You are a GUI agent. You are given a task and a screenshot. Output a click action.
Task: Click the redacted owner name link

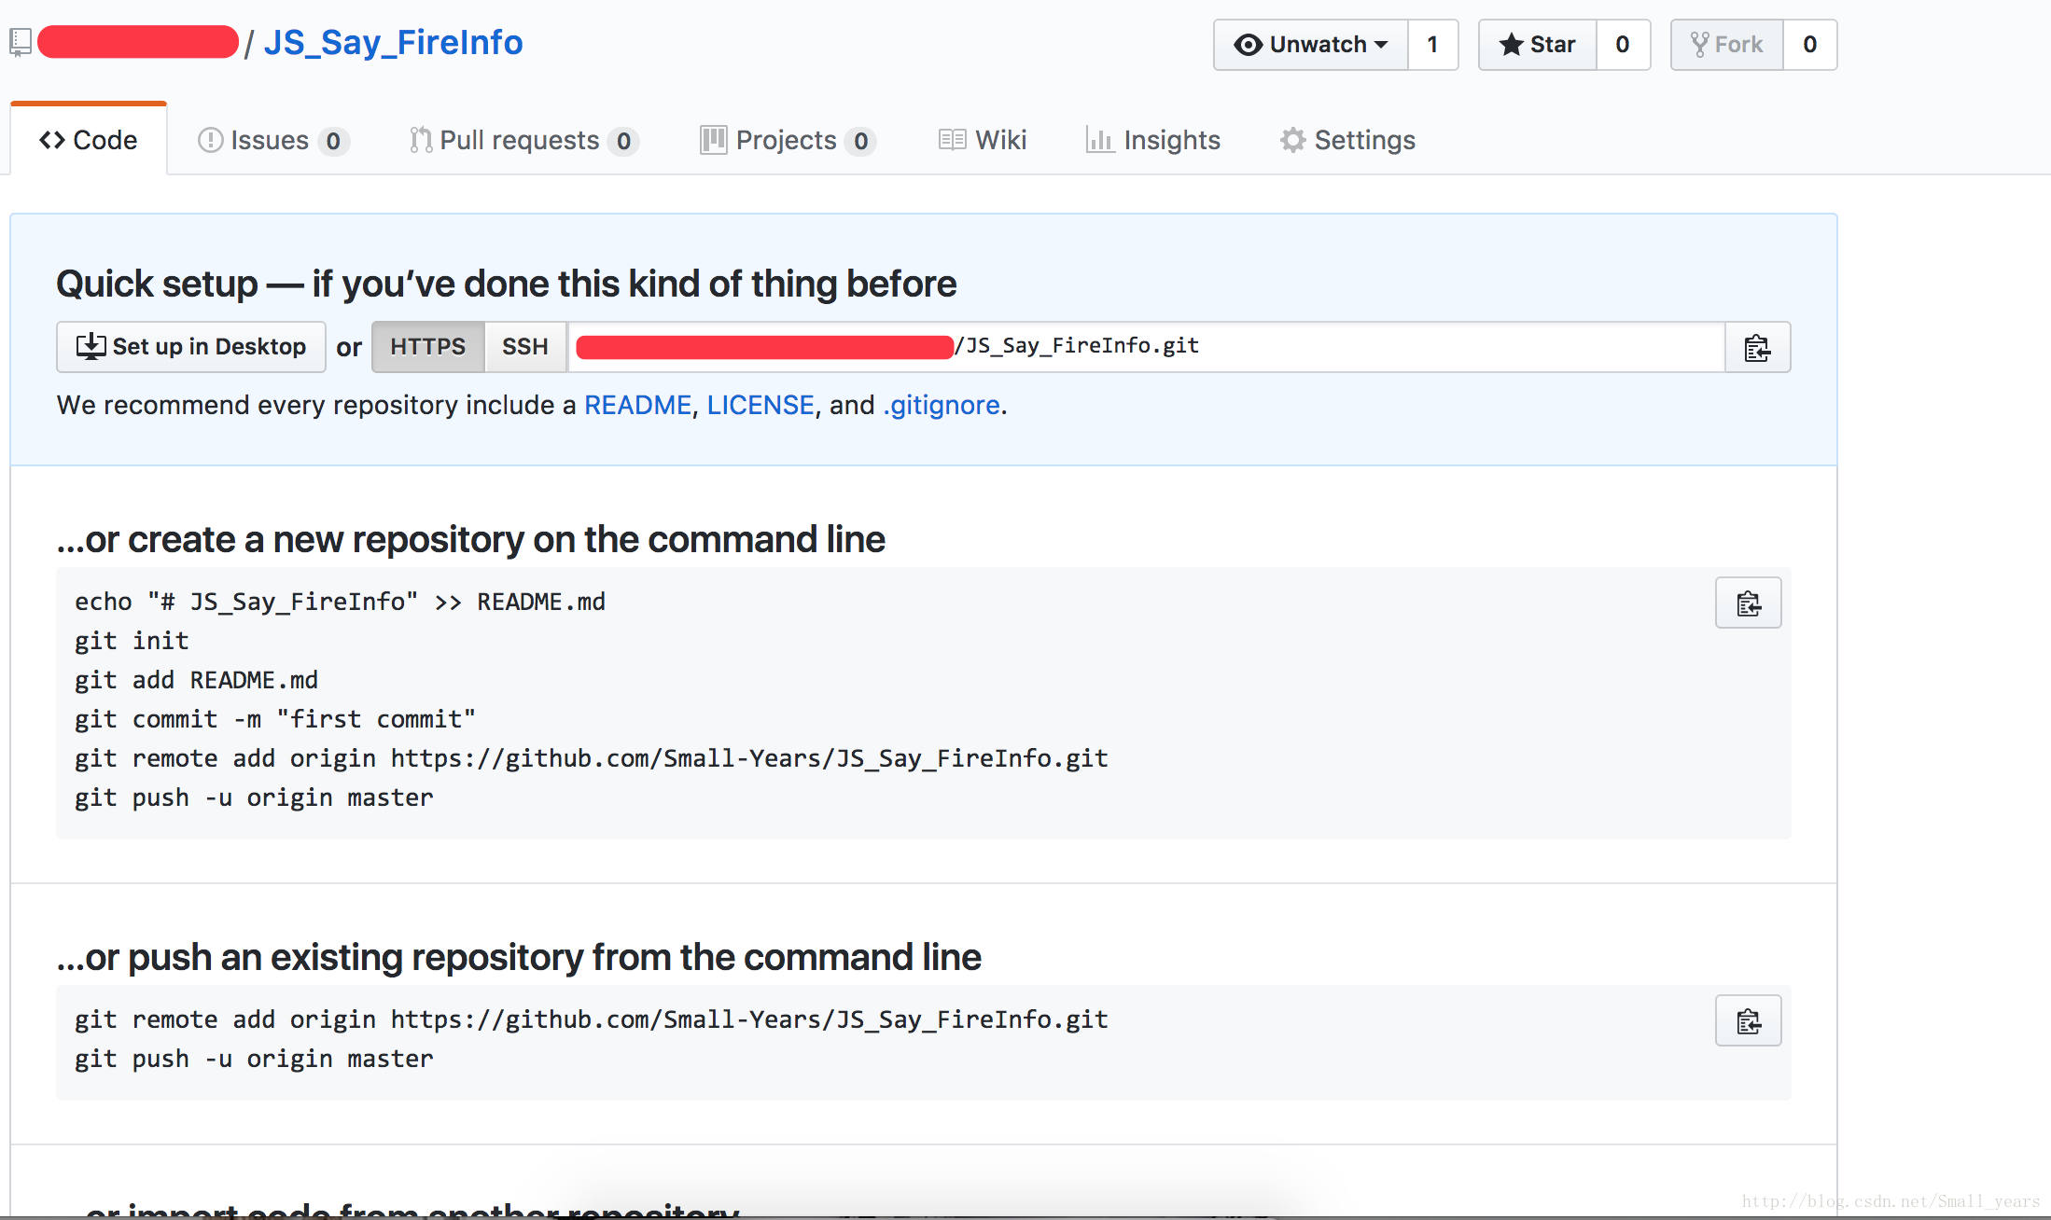(x=138, y=42)
